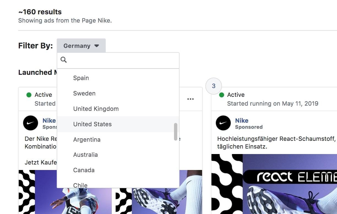Image resolution: width=337 pixels, height=214 pixels.
Task: Click the country list scrollbar thumb
Action: pyautogui.click(x=176, y=132)
